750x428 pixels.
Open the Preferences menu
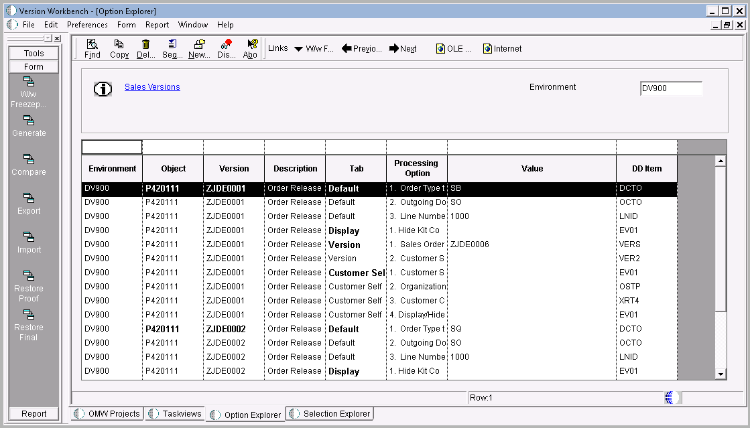coord(87,24)
